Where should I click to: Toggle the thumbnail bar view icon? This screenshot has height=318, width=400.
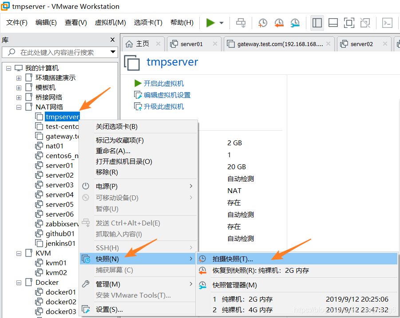(333, 23)
